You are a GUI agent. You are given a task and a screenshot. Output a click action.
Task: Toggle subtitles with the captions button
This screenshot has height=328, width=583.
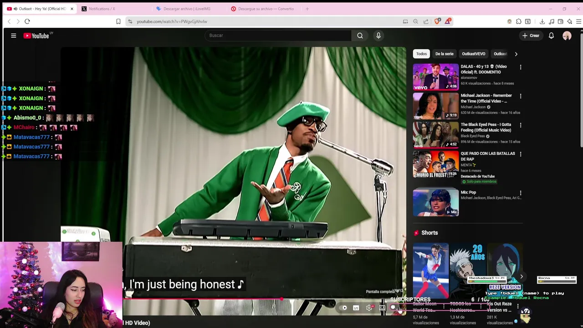pyautogui.click(x=356, y=308)
